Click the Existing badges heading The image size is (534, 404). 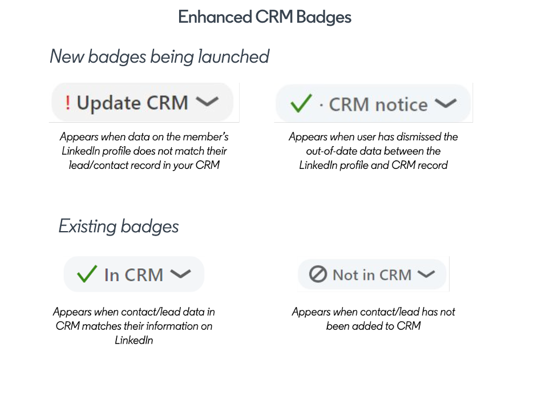pos(119,226)
